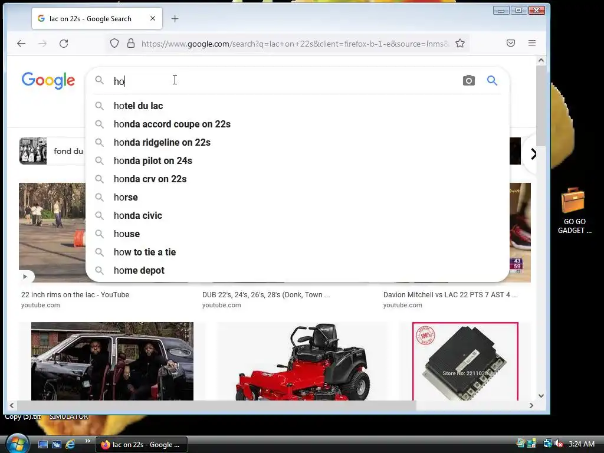Image resolution: width=604 pixels, height=453 pixels.
Task: Click the site security padlock icon
Action: coord(131,43)
